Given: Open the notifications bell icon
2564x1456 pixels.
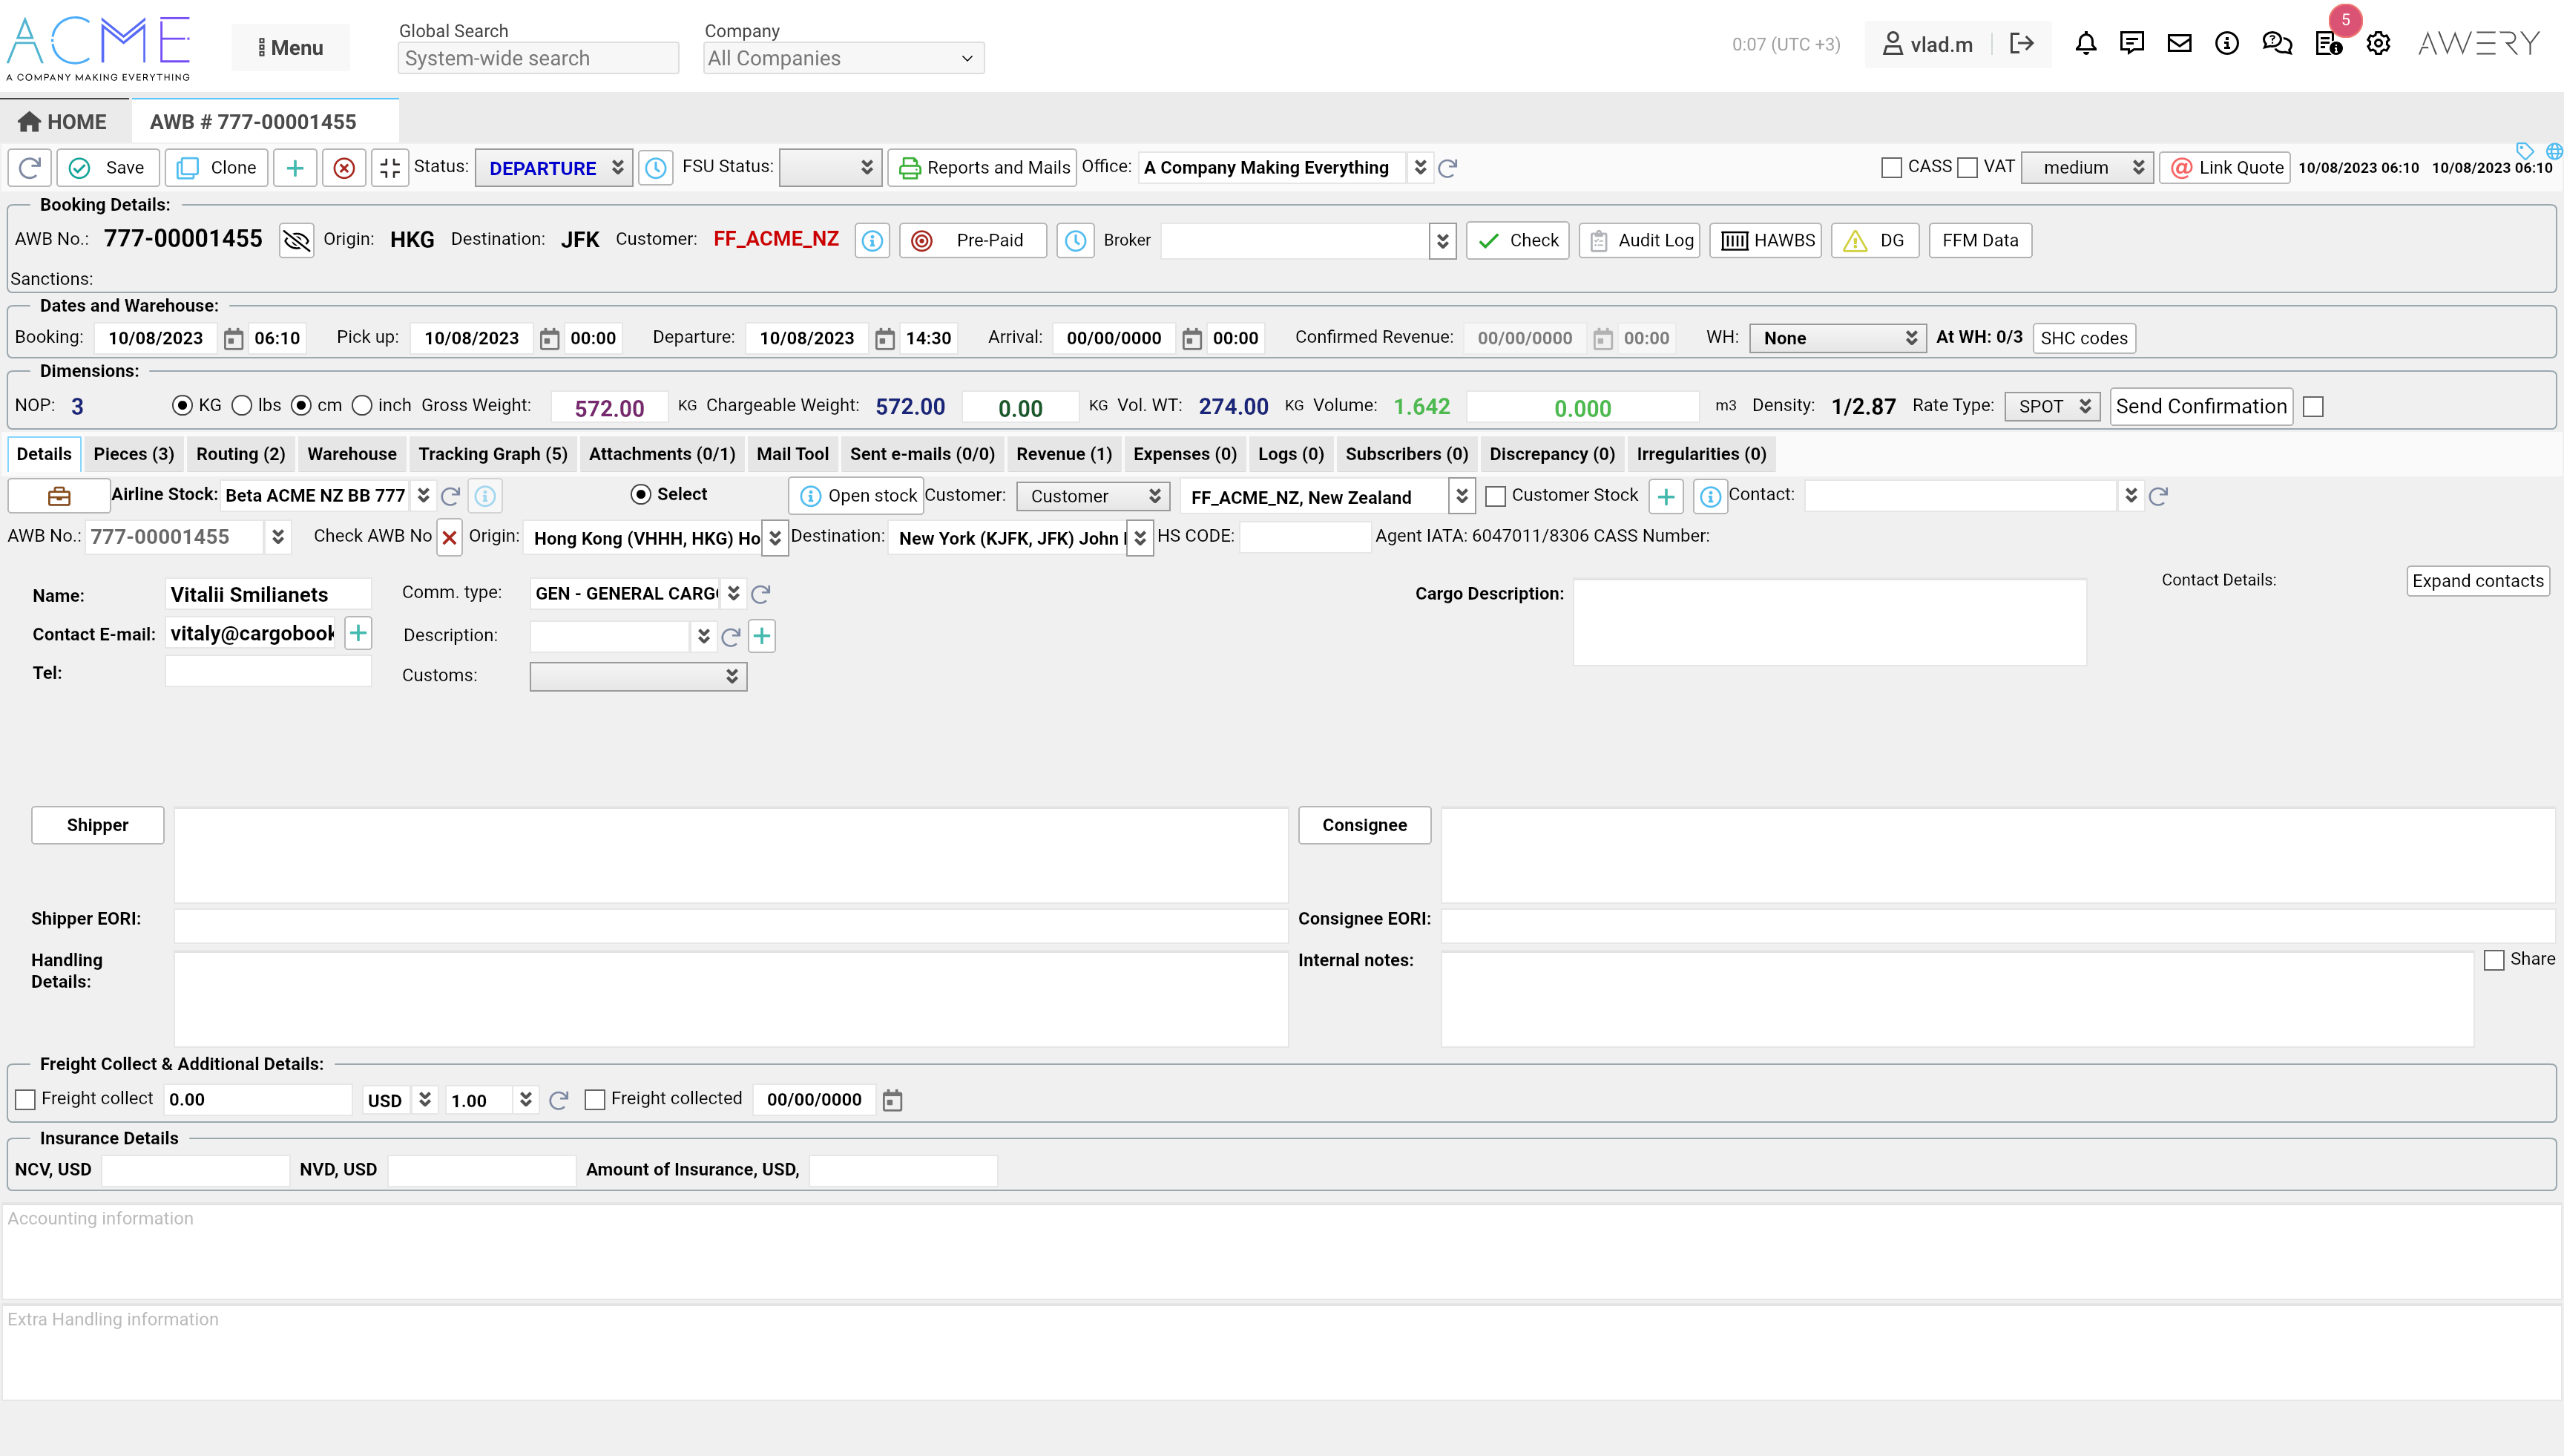Looking at the screenshot, I should tap(2085, 43).
